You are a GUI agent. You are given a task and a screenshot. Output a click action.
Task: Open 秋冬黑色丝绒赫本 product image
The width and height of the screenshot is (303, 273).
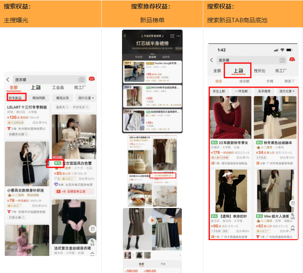[x=275, y=117]
